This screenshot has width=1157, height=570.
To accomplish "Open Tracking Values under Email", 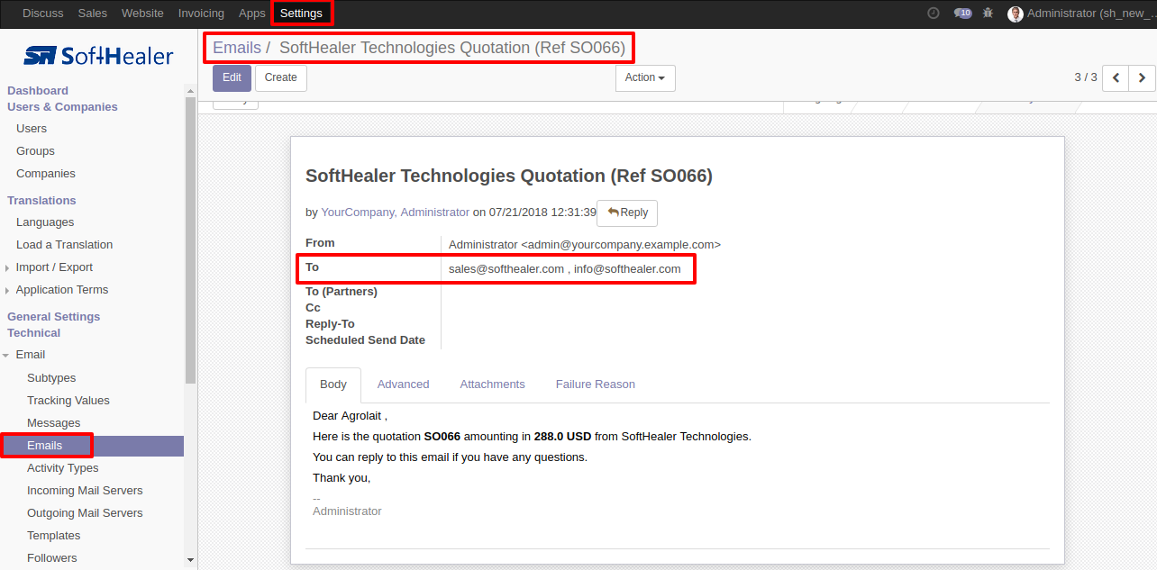I will [68, 401].
